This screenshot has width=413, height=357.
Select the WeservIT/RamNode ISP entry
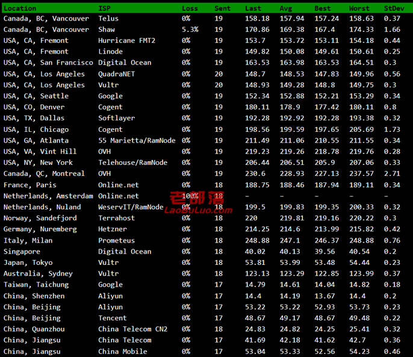[131, 207]
